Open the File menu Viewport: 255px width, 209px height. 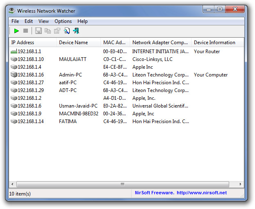coord(15,21)
